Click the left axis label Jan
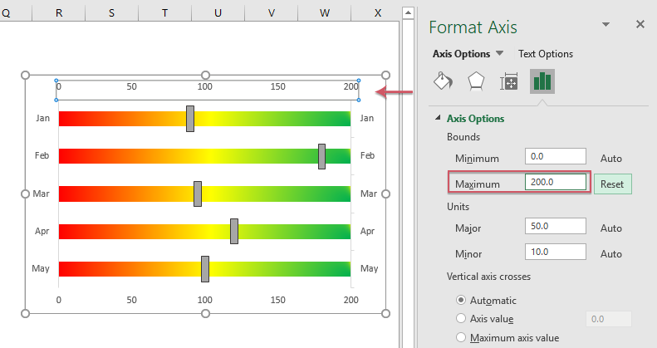657x348 pixels. 42,118
